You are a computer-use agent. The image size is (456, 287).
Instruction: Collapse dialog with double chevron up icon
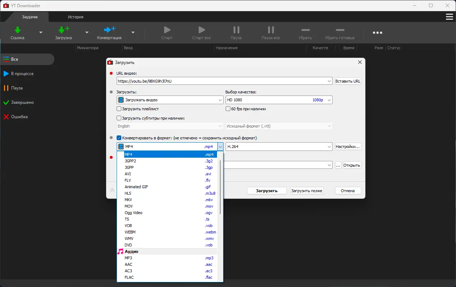click(112, 190)
